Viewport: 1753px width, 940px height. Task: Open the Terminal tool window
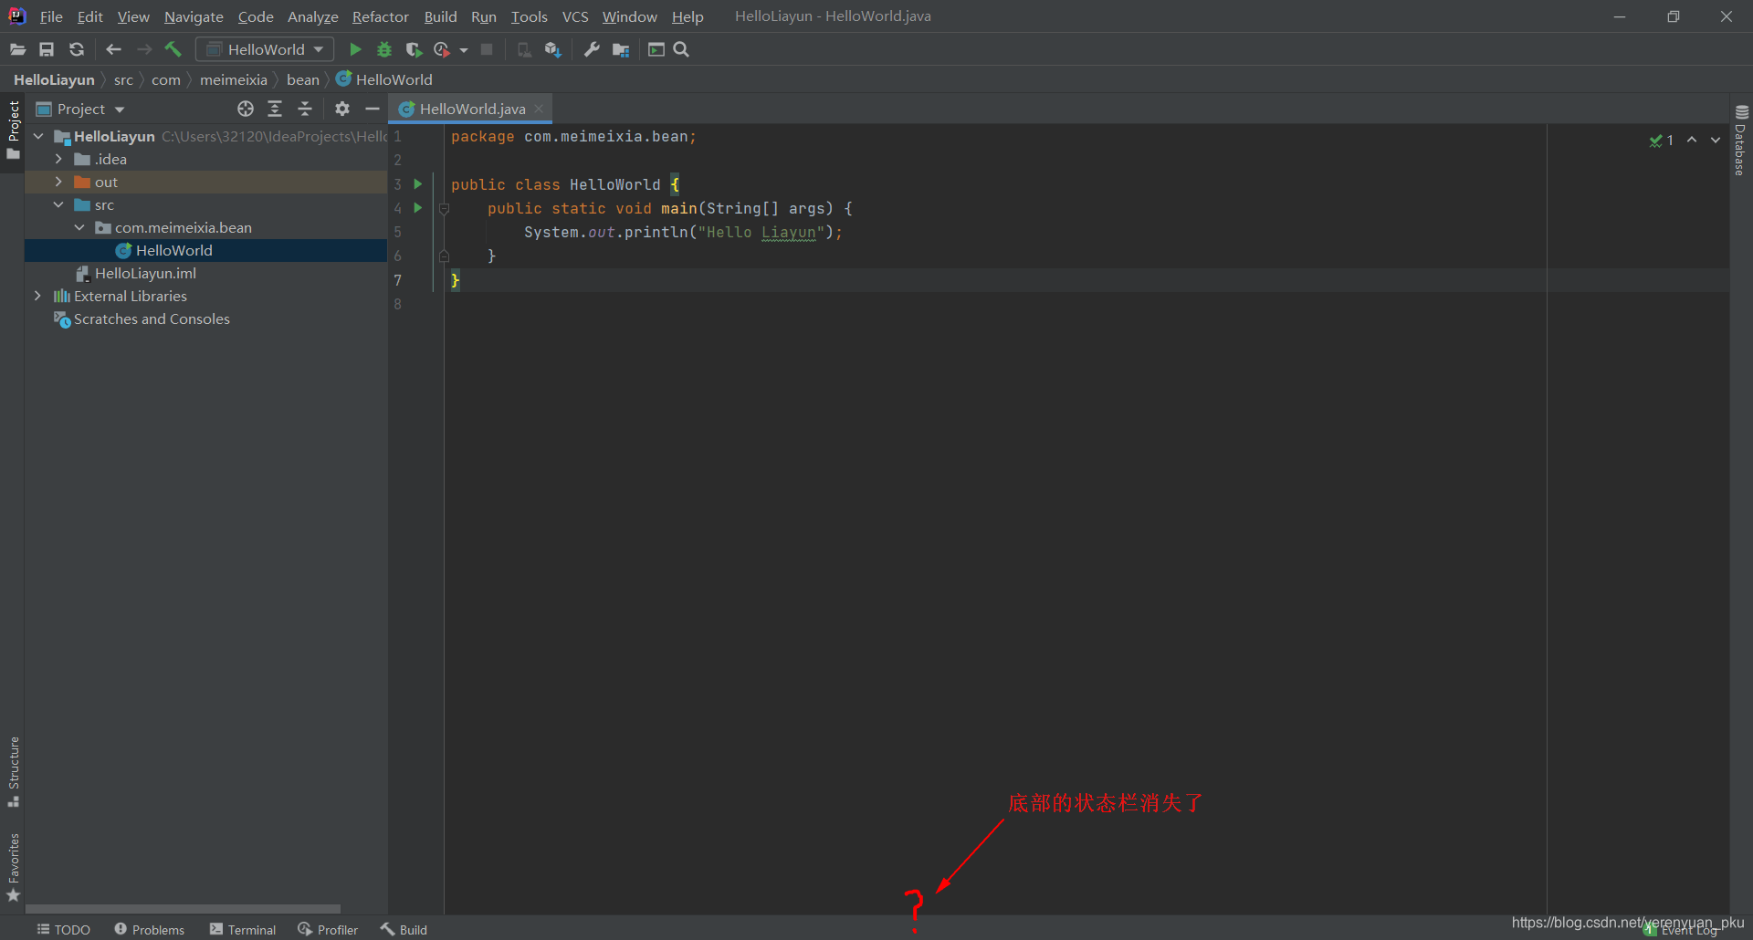click(243, 929)
